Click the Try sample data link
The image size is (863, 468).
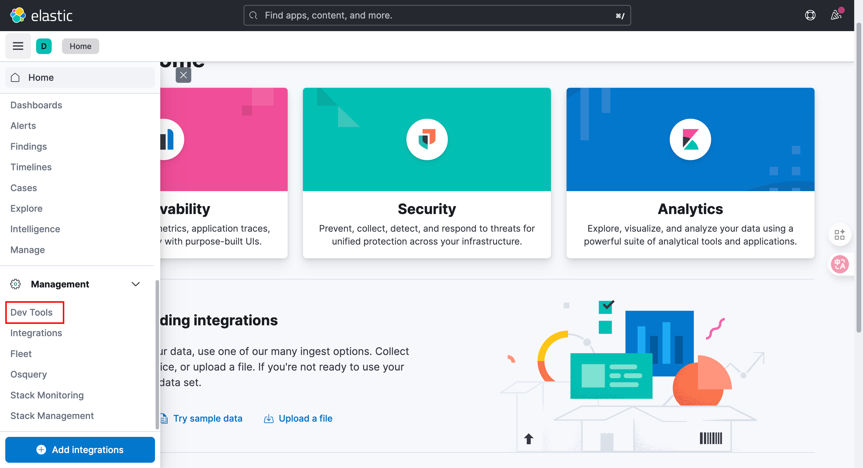click(208, 418)
